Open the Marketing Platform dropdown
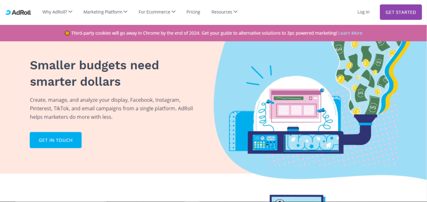The image size is (427, 202). point(105,12)
